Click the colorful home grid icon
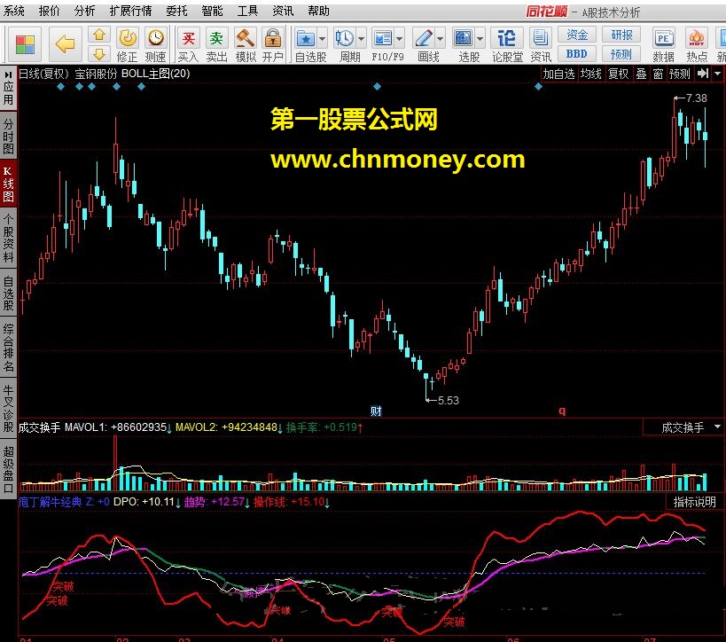 coord(25,45)
